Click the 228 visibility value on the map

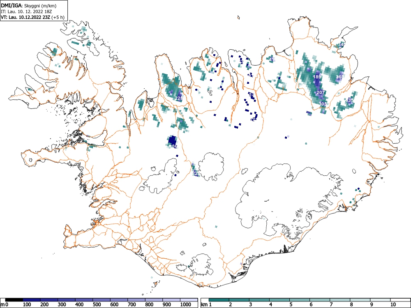[x=179, y=99]
